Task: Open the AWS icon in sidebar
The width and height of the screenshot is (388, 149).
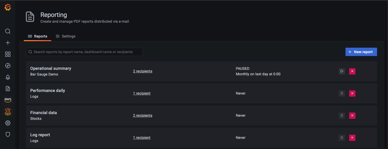Action: click(x=8, y=100)
